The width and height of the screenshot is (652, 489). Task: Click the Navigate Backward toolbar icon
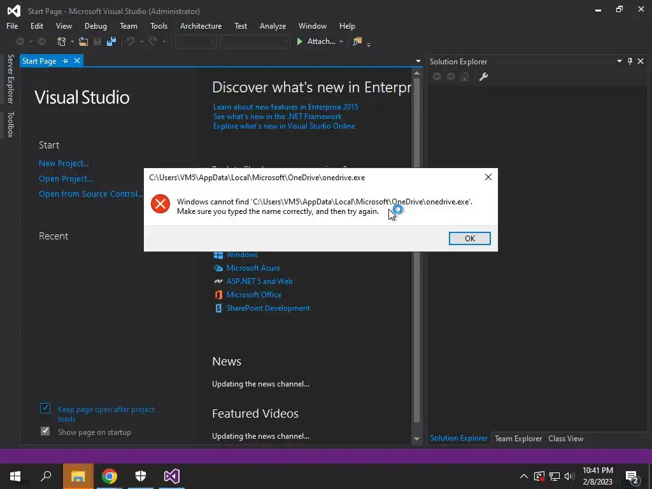20,41
